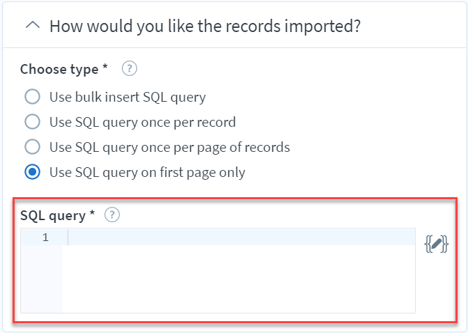Open the handlebars editor pencil icon

(436, 244)
